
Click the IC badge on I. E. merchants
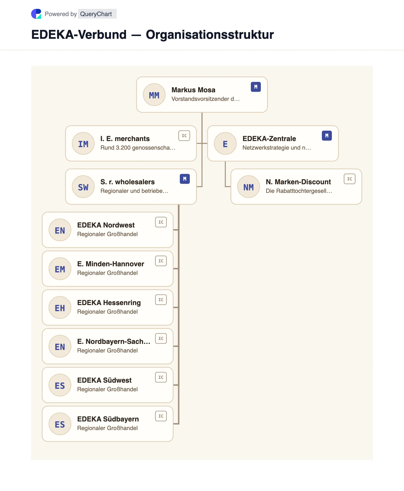[x=184, y=136]
